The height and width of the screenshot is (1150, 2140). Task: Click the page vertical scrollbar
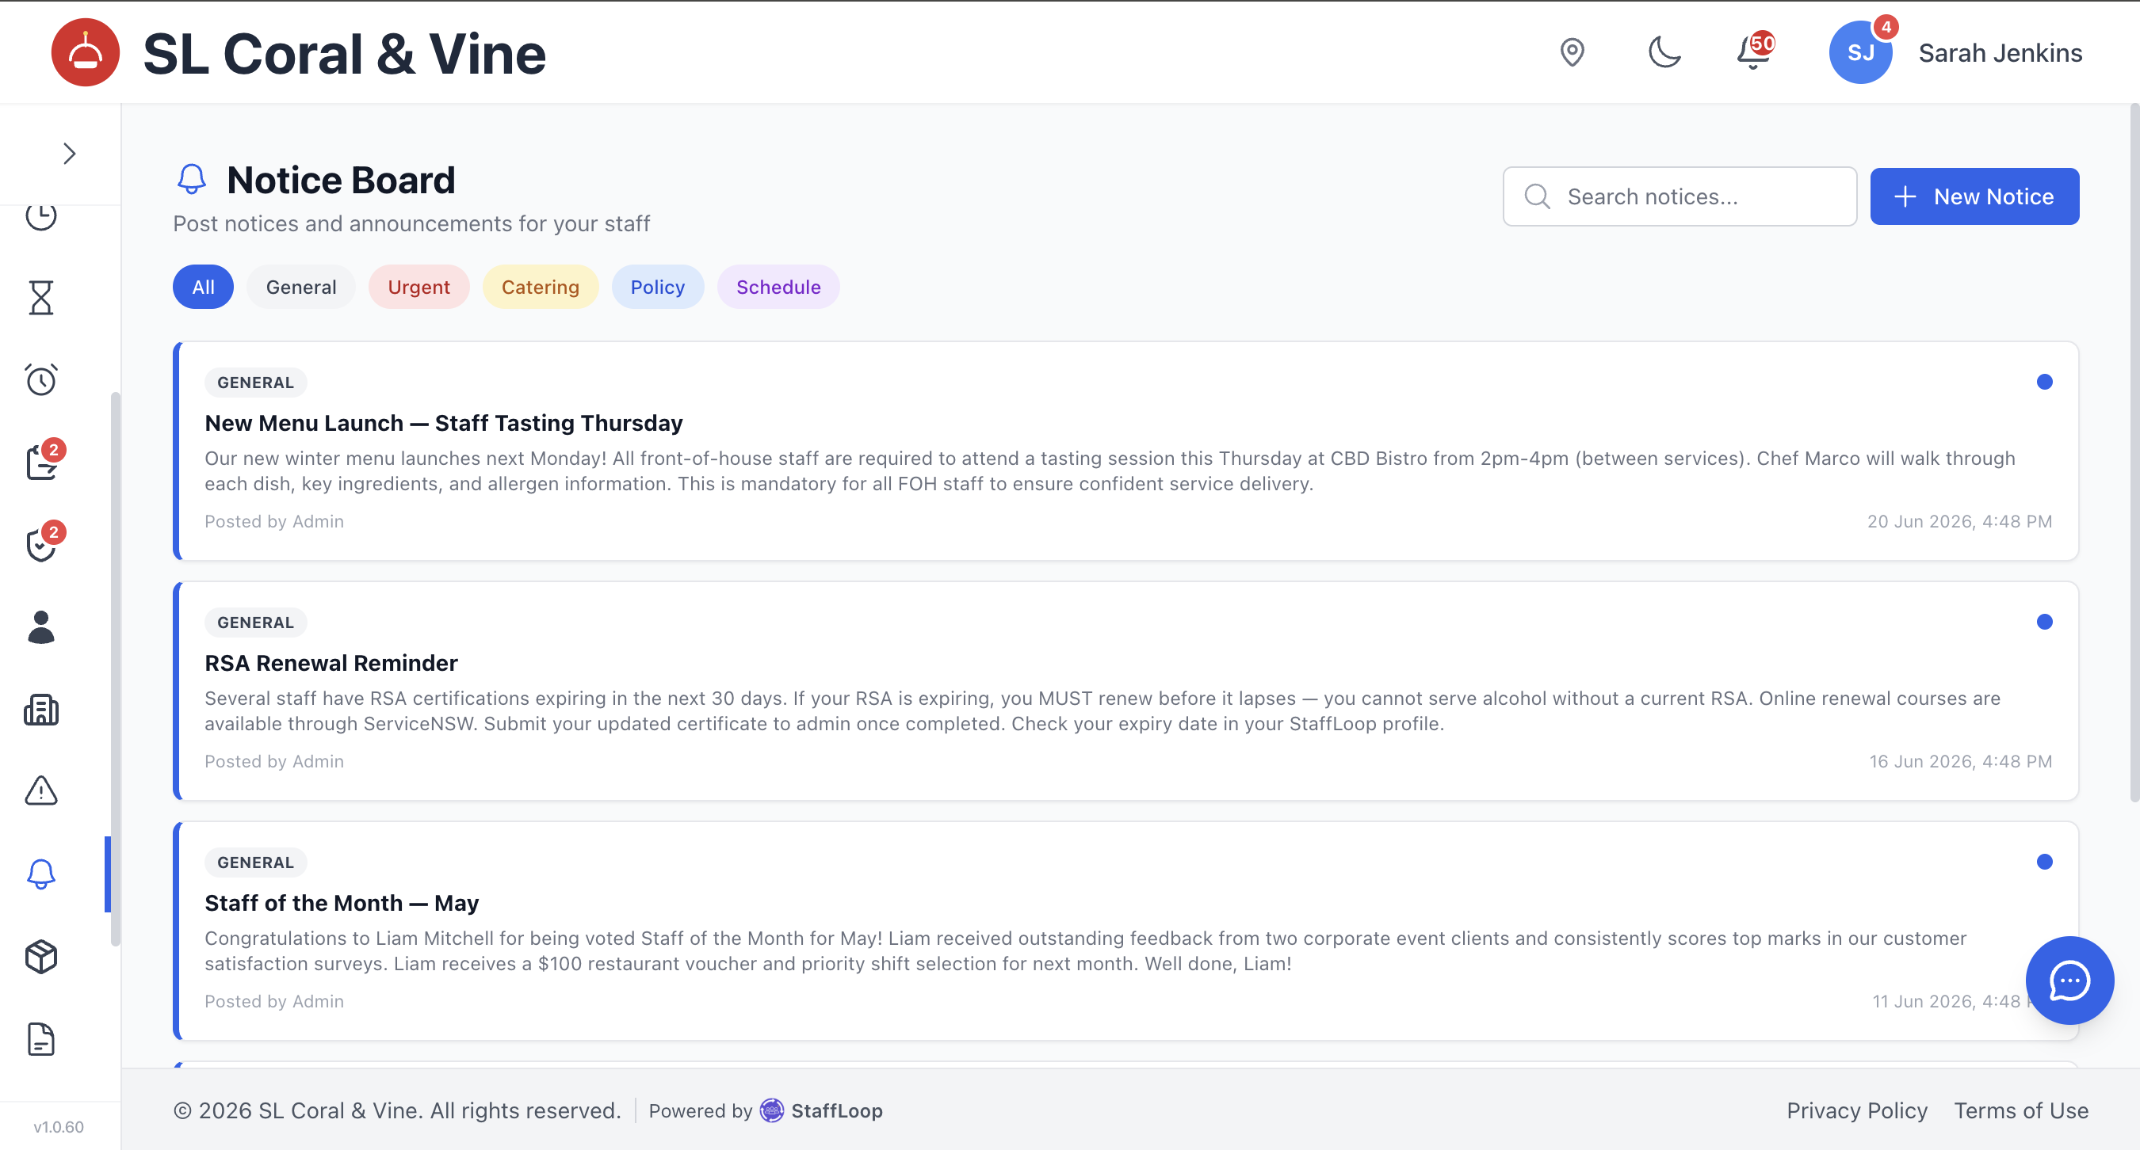2134,452
